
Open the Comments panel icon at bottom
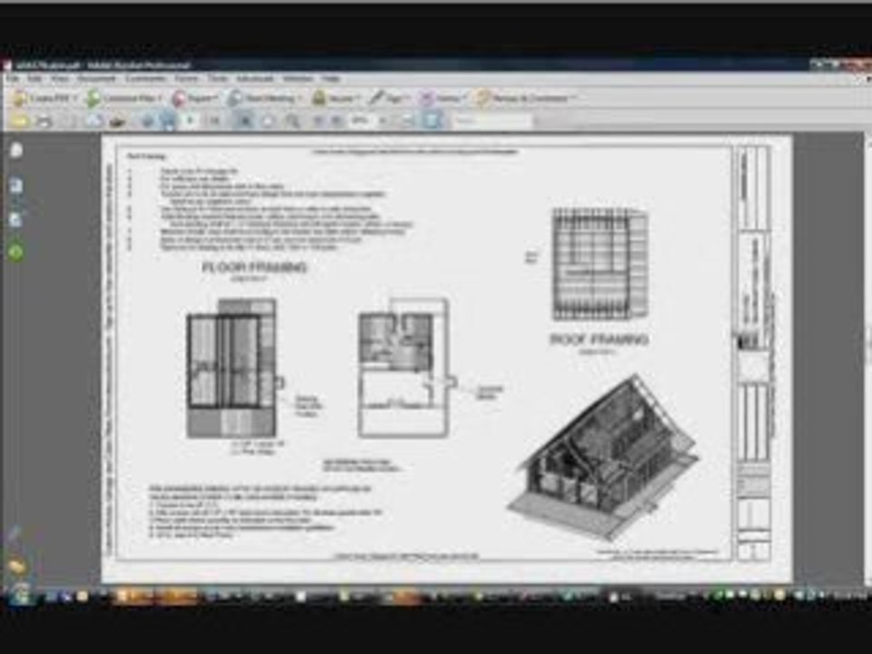click(16, 567)
